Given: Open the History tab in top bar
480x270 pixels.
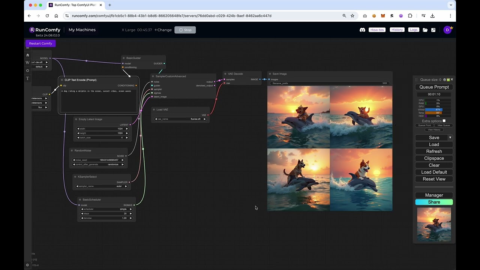Looking at the screenshot, I should tap(397, 30).
